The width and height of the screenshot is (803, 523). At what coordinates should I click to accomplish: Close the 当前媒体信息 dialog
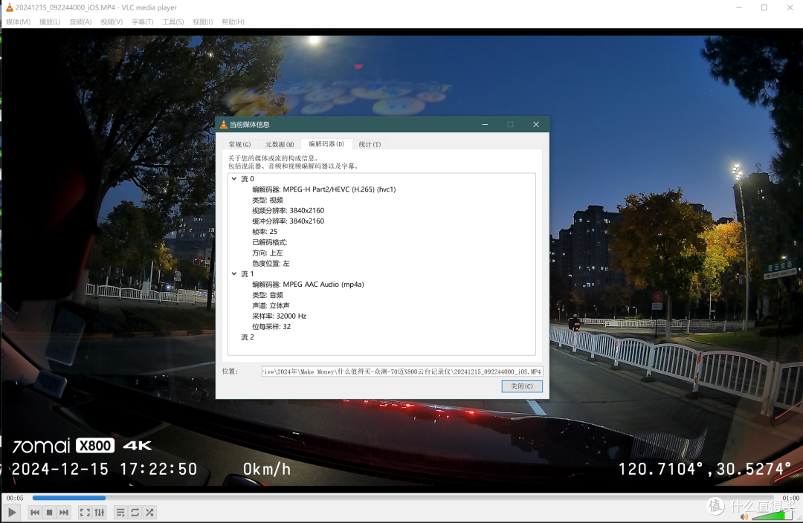(x=536, y=124)
